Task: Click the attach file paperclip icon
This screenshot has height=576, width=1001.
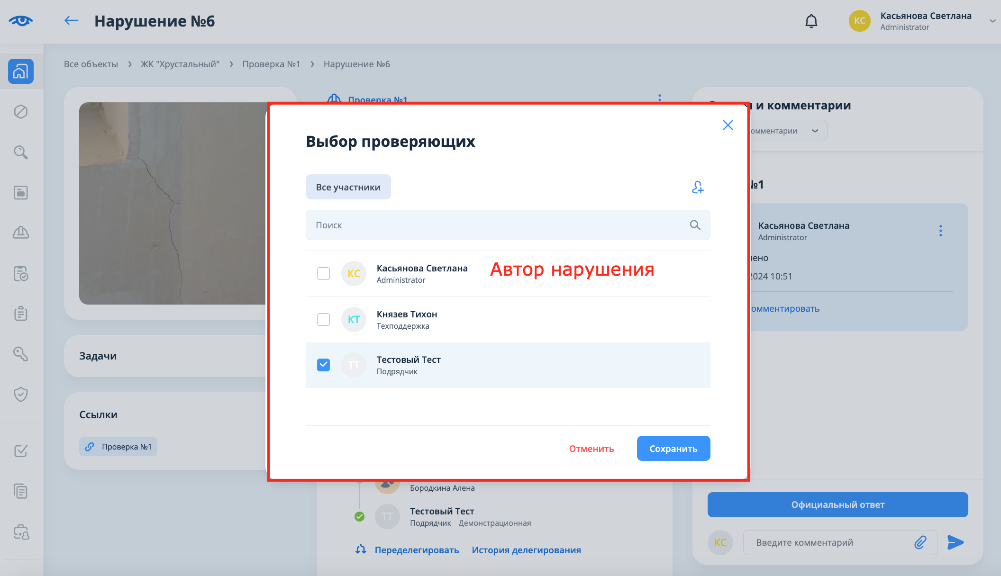Action: (920, 542)
